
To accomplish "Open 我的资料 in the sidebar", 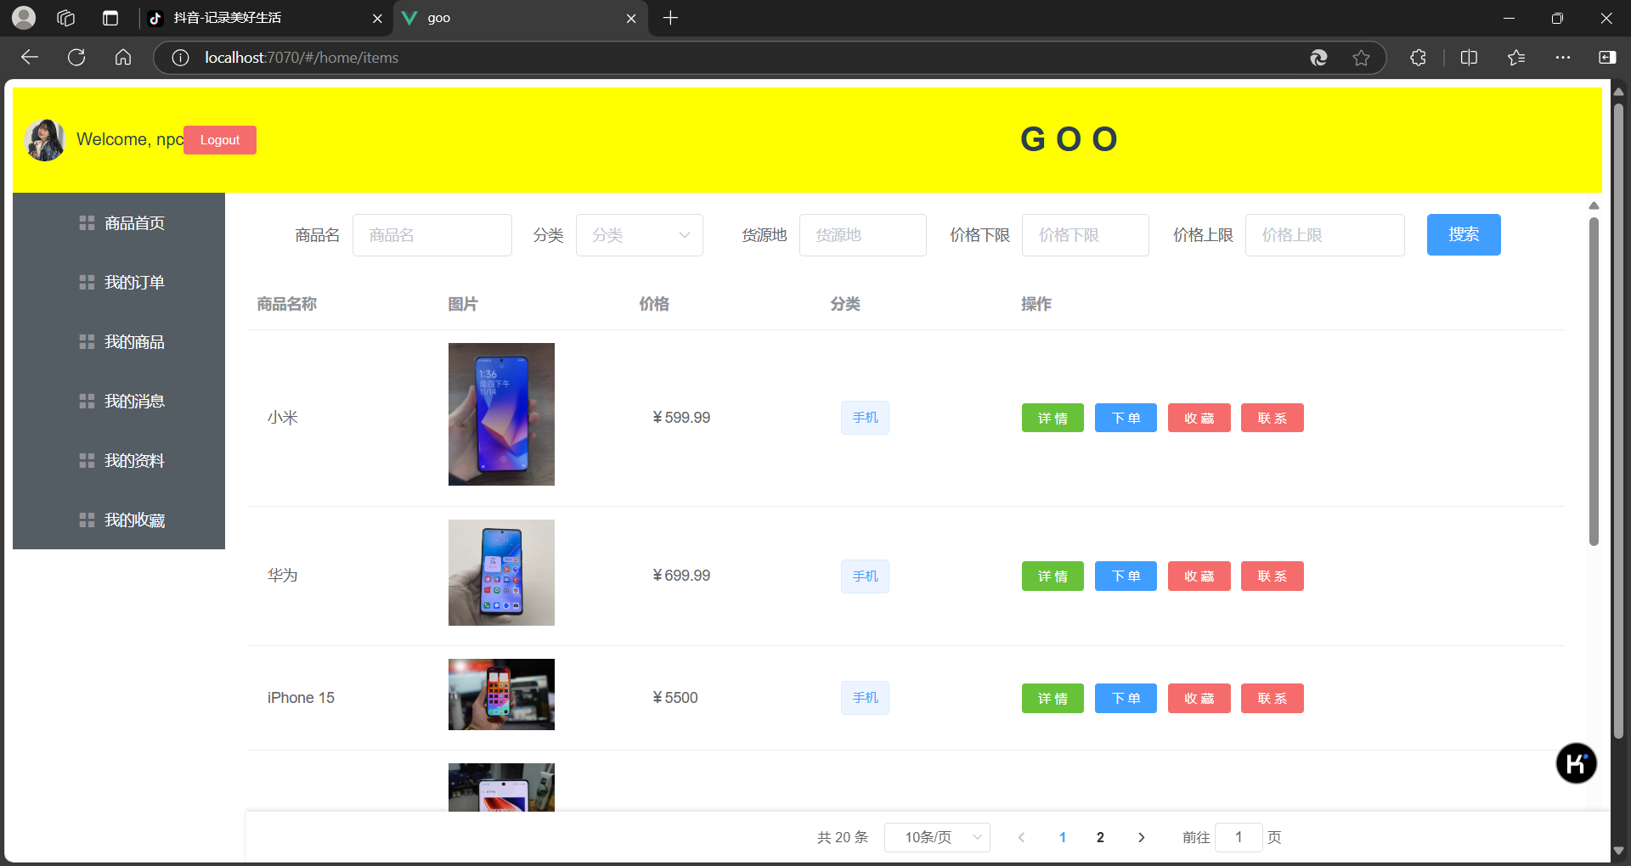I will [x=119, y=461].
